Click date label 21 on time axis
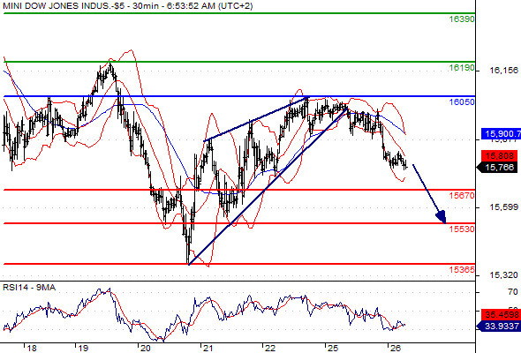This screenshot has width=521, height=353. pos(208,349)
